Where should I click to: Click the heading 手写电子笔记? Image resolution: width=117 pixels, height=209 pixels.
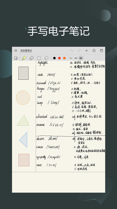(x=58, y=31)
